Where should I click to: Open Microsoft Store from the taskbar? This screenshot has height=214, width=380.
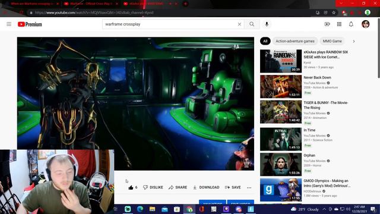point(177,209)
